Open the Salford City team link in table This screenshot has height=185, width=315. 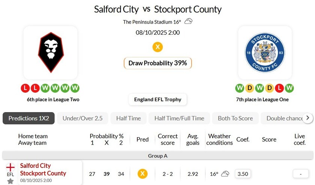point(36,166)
